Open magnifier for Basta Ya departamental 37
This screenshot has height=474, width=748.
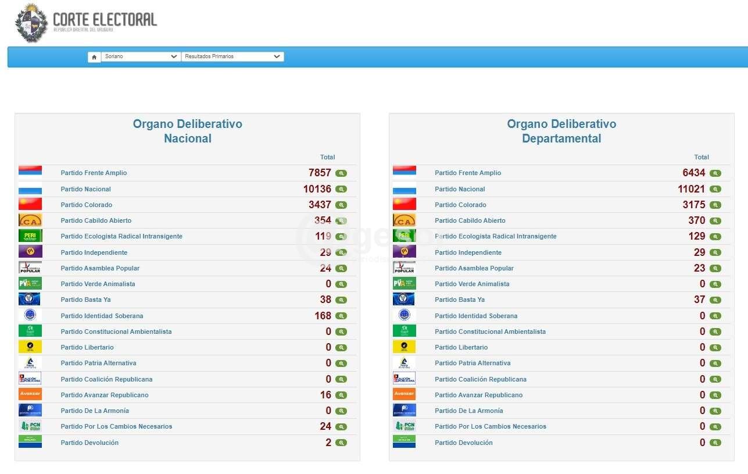point(715,300)
